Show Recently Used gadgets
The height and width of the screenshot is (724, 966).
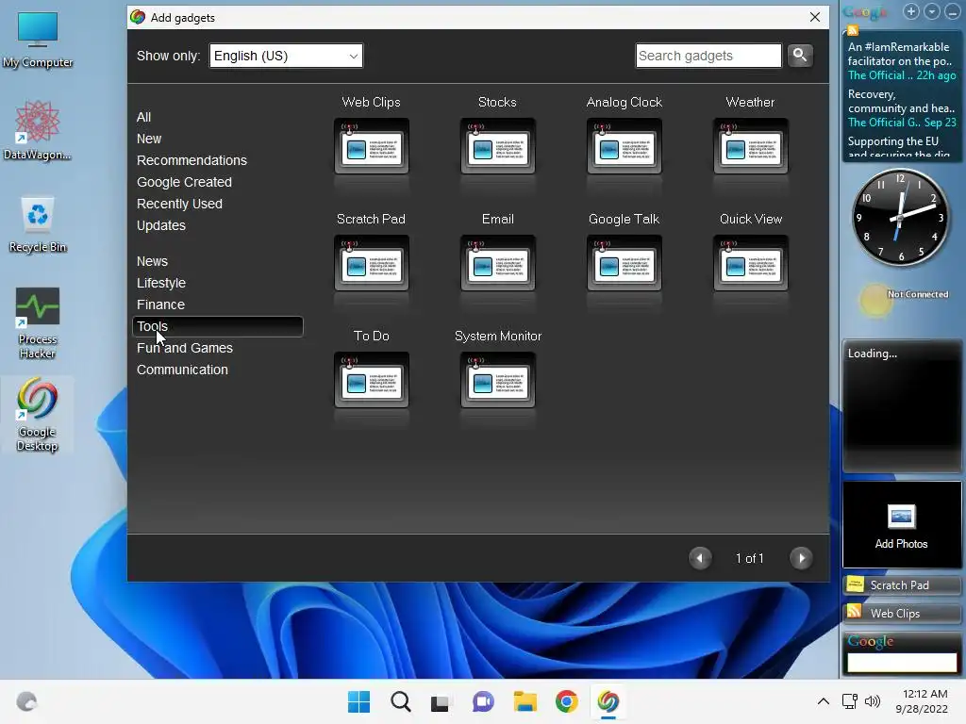179,204
